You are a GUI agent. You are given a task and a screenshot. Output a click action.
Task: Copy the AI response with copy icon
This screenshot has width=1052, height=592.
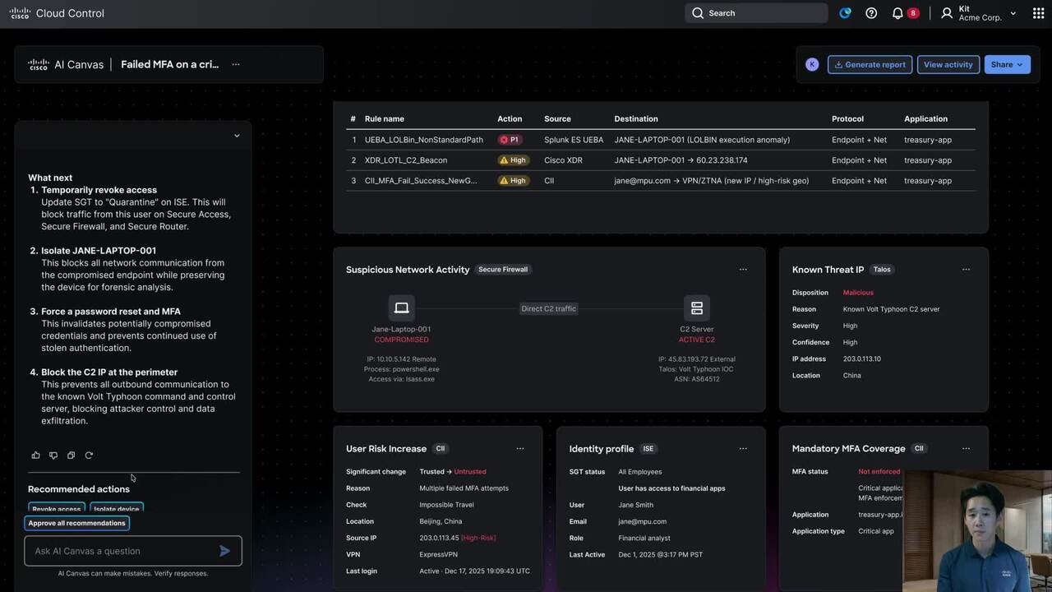(71, 456)
